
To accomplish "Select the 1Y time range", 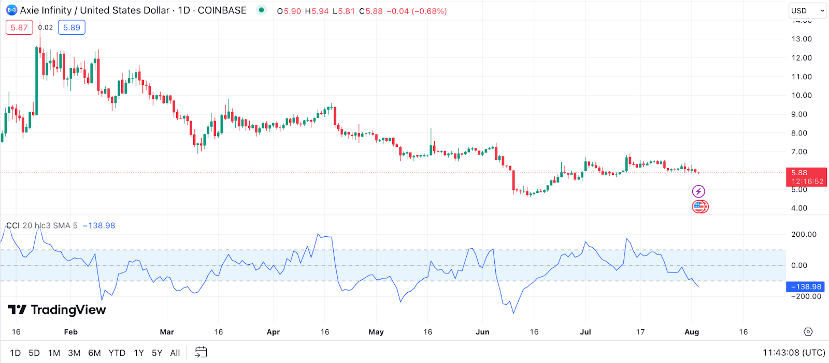I will (x=139, y=353).
